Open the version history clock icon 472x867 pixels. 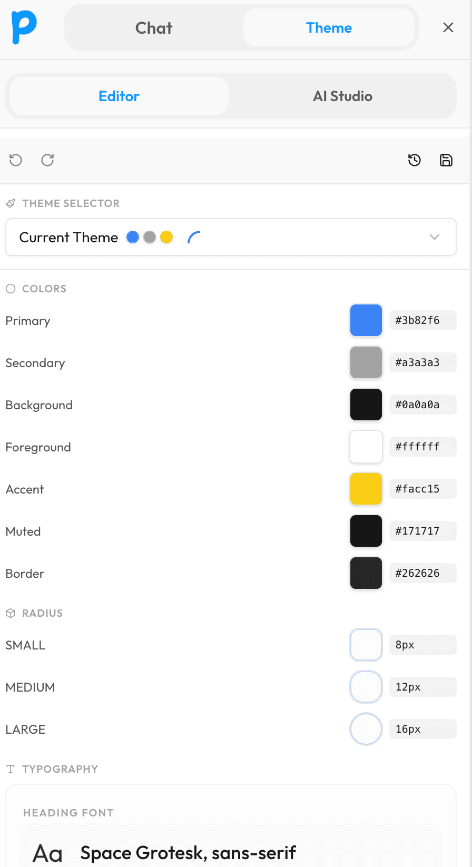pos(414,160)
